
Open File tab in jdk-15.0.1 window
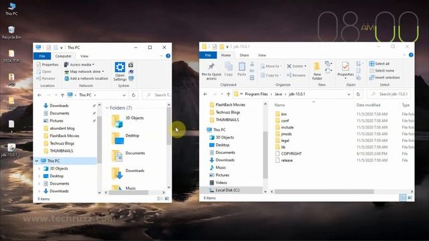[208, 55]
